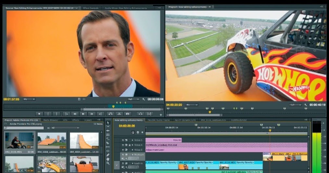This screenshot has width=329, height=173.
Task: Select the Zoom magnifier tool
Action: pos(108,163)
